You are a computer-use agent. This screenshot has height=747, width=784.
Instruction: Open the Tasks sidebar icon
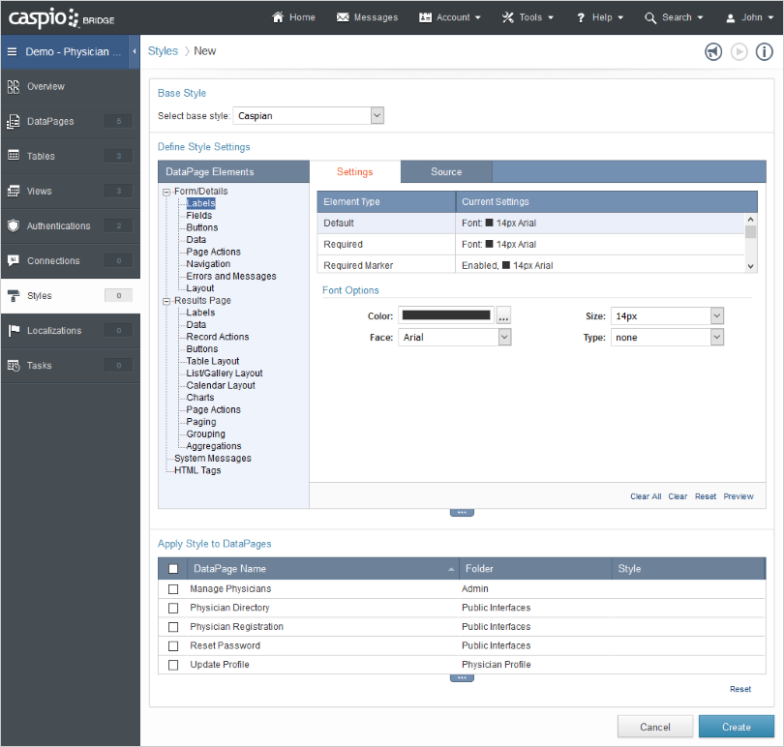click(x=14, y=365)
